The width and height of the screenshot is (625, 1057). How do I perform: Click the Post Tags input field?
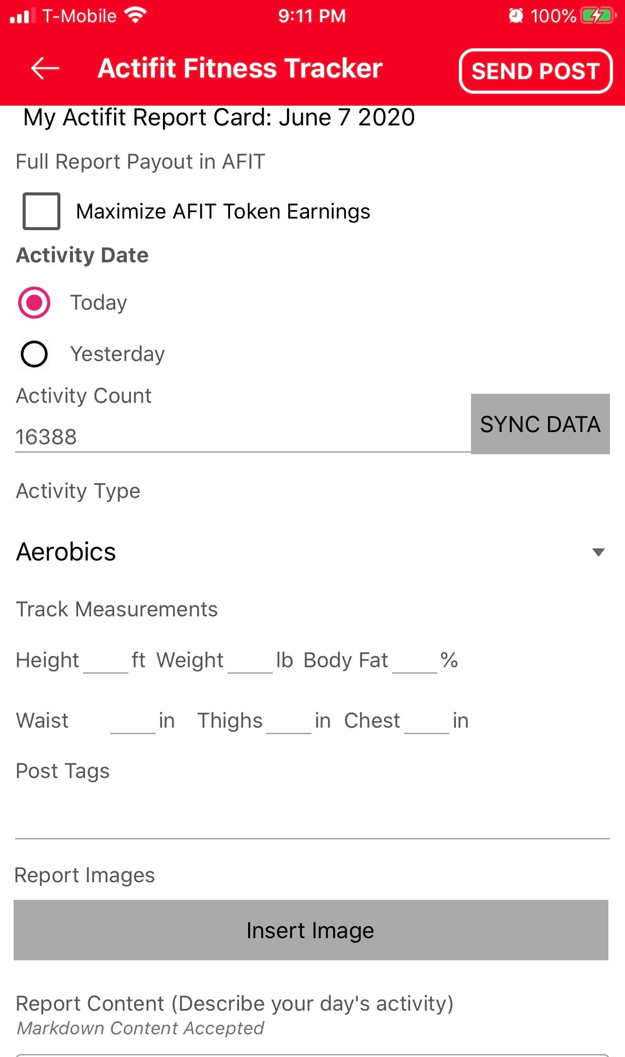[x=312, y=819]
